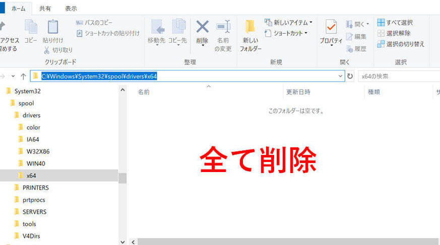The height and width of the screenshot is (245, 440).
Task: Click the up-arrow parent folder button
Action: click(23, 76)
